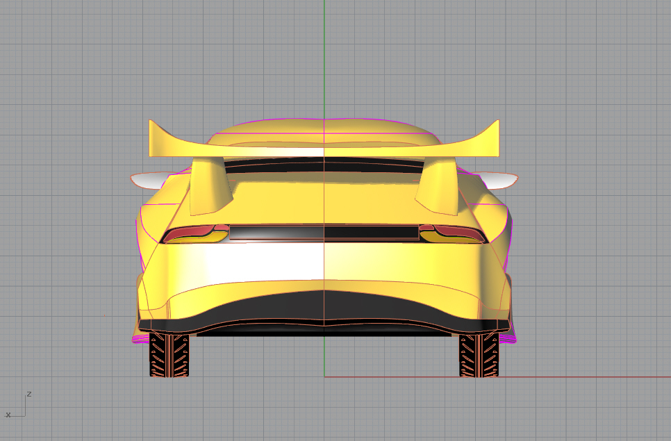Select the black strip between tail lights

[x=324, y=232]
